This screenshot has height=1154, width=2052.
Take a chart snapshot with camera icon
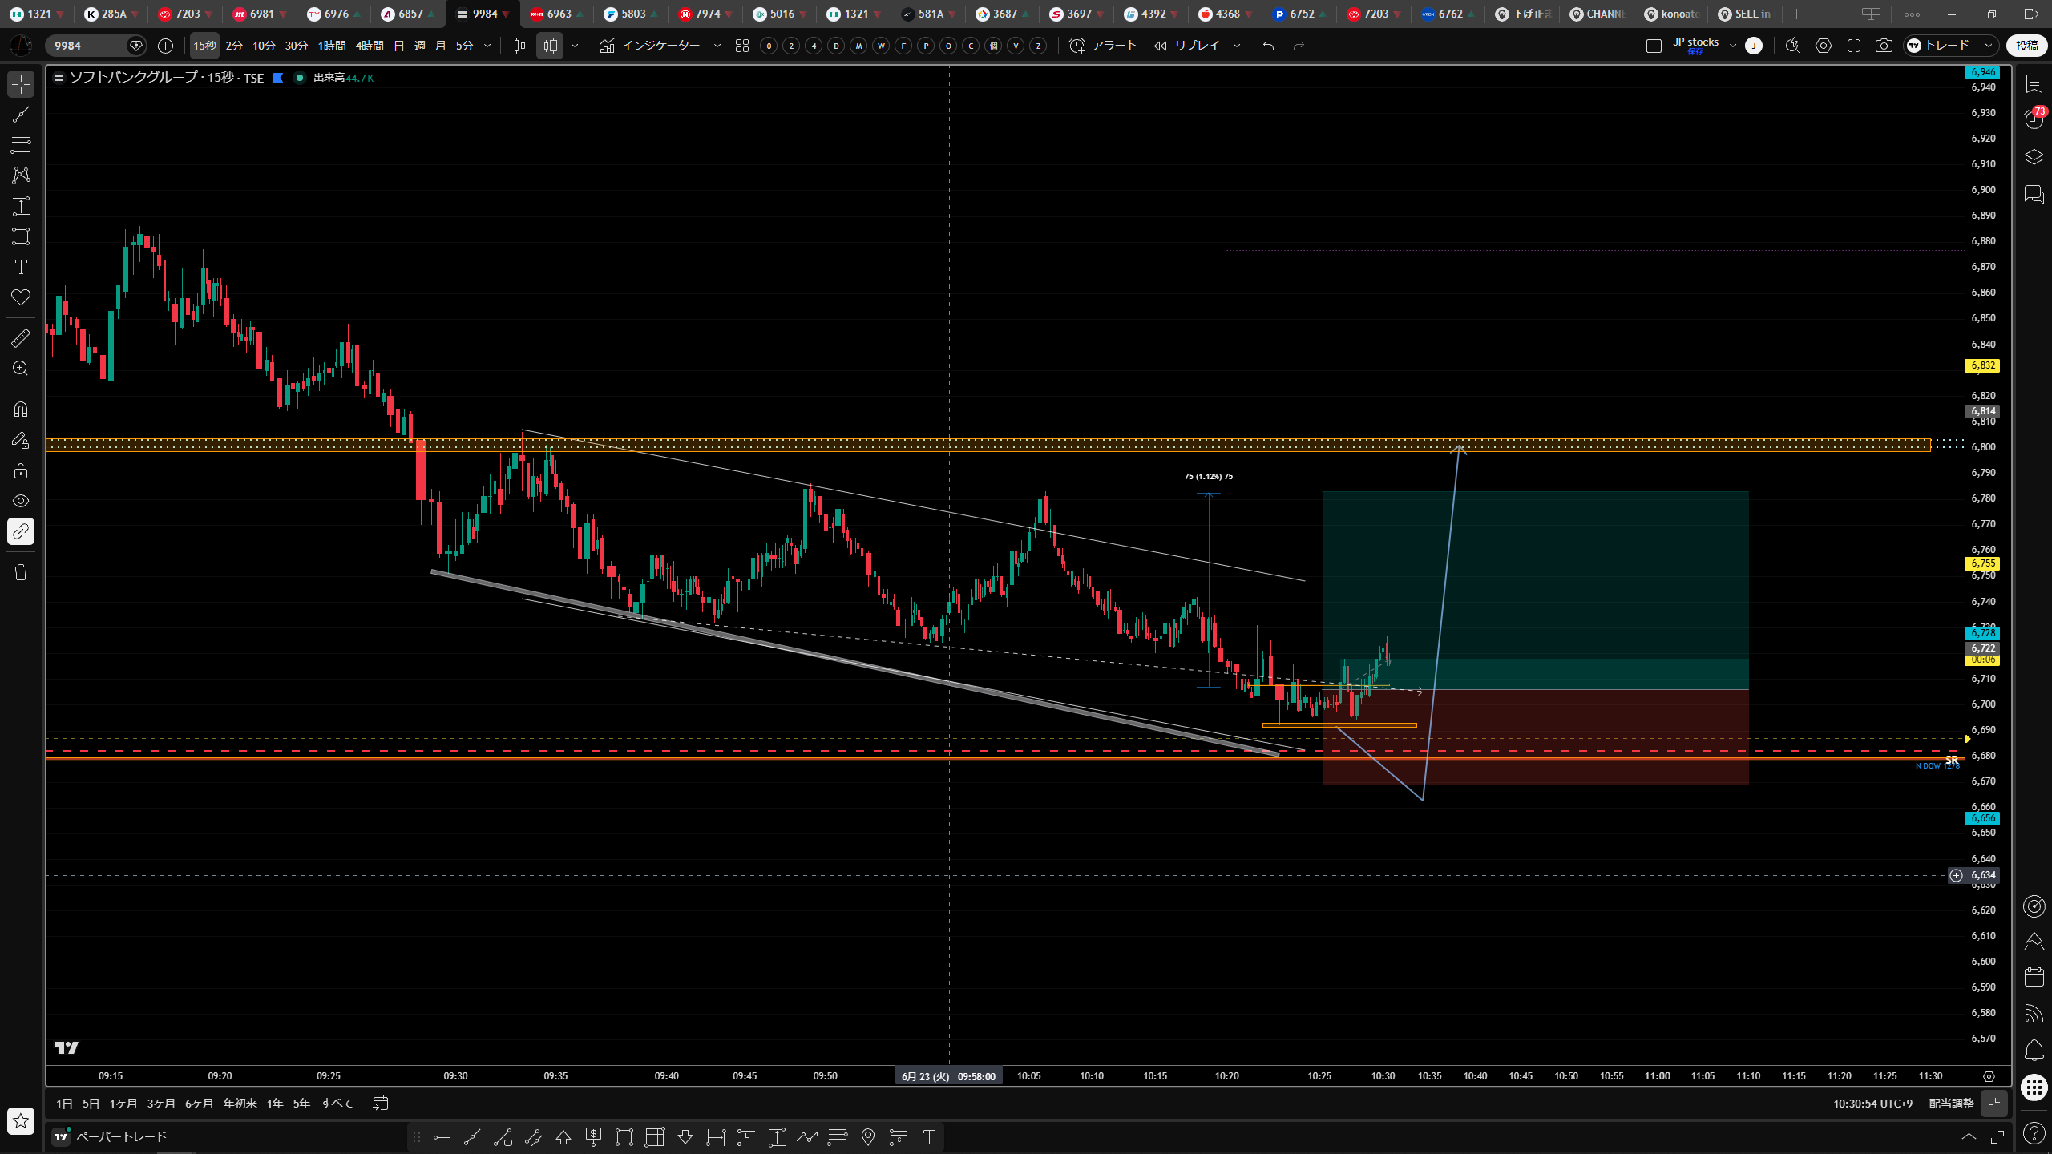pyautogui.click(x=1884, y=46)
